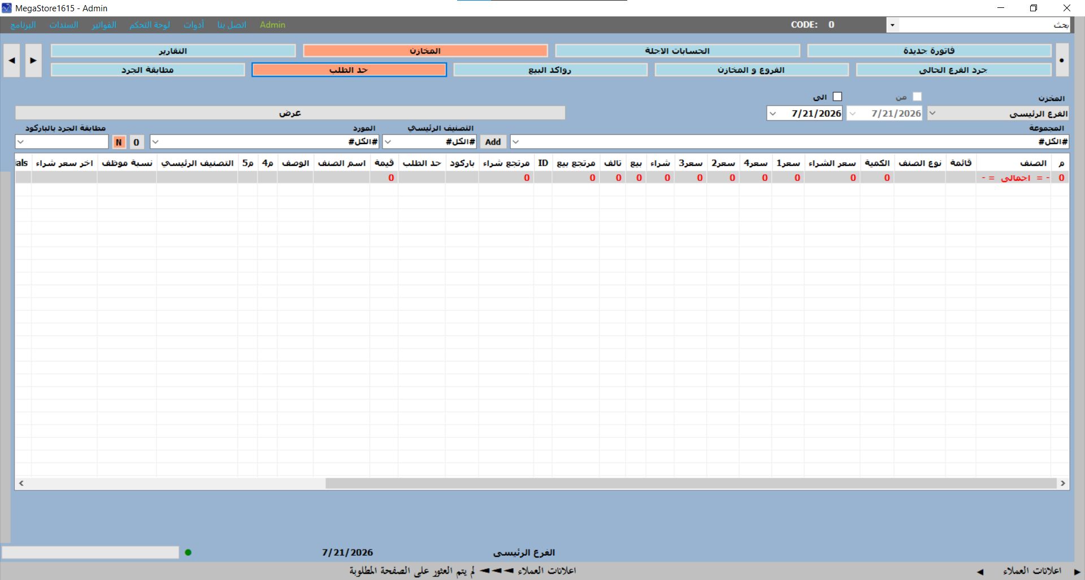Click the 0 button next to N
This screenshot has width=1085, height=580.
pos(136,142)
